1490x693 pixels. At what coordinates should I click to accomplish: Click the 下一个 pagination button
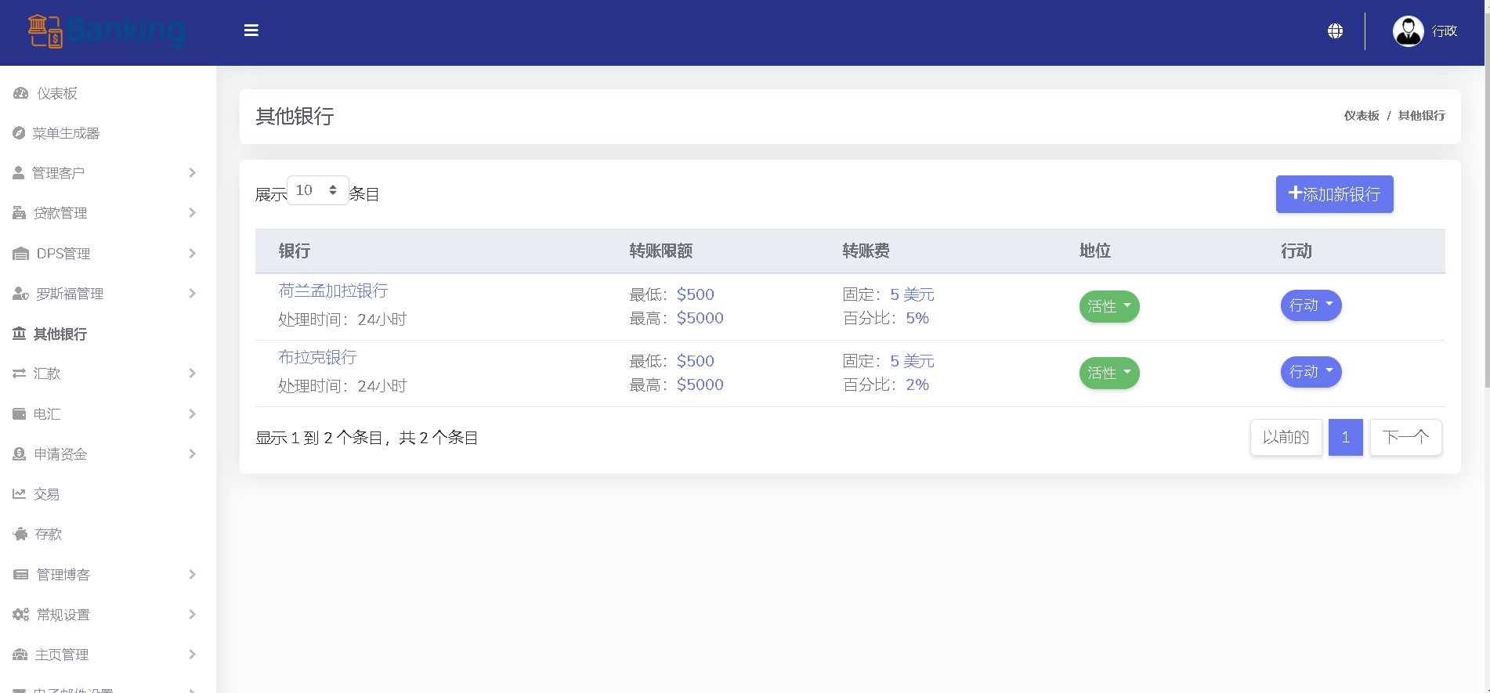(x=1405, y=437)
